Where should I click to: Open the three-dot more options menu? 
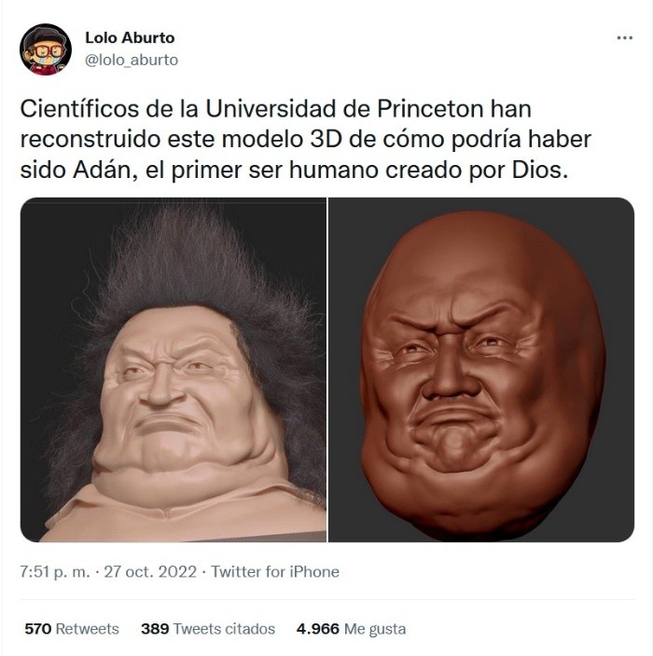click(x=624, y=38)
